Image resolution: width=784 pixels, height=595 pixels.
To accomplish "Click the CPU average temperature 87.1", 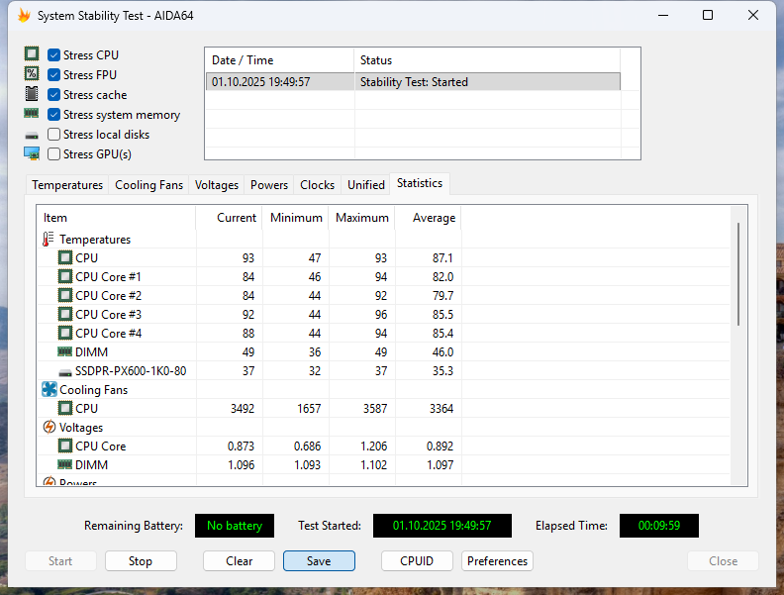I will (x=442, y=258).
